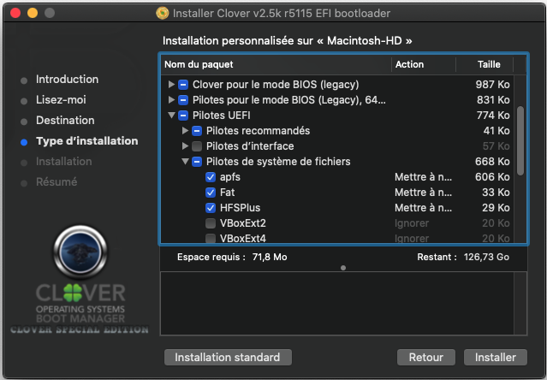Click the Installation standard button
This screenshot has width=547, height=380.
[x=228, y=358]
